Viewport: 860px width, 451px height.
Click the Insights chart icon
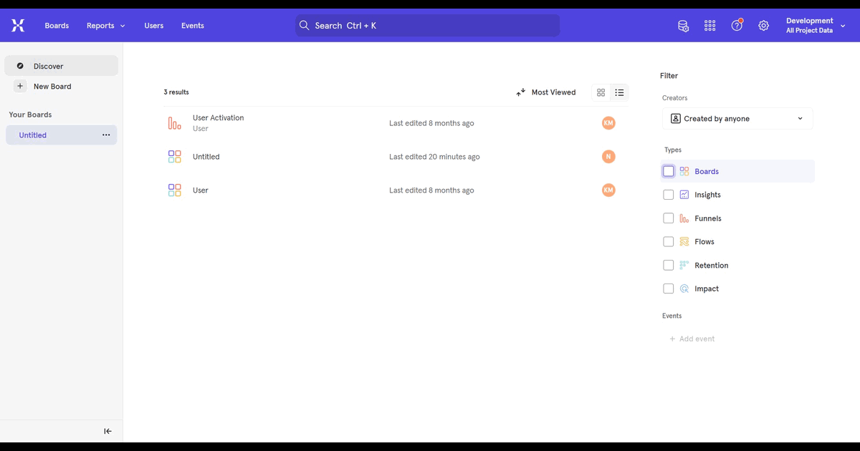click(684, 195)
